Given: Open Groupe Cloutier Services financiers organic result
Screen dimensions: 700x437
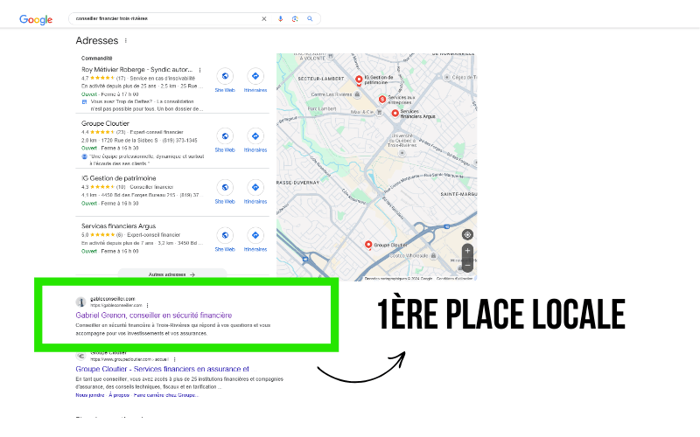Looking at the screenshot, I should 163,369.
